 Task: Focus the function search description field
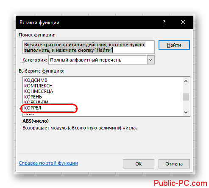(89, 47)
